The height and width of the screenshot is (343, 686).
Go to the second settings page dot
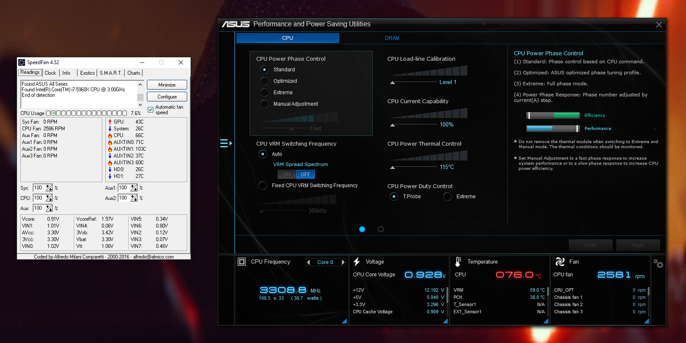tap(381, 229)
